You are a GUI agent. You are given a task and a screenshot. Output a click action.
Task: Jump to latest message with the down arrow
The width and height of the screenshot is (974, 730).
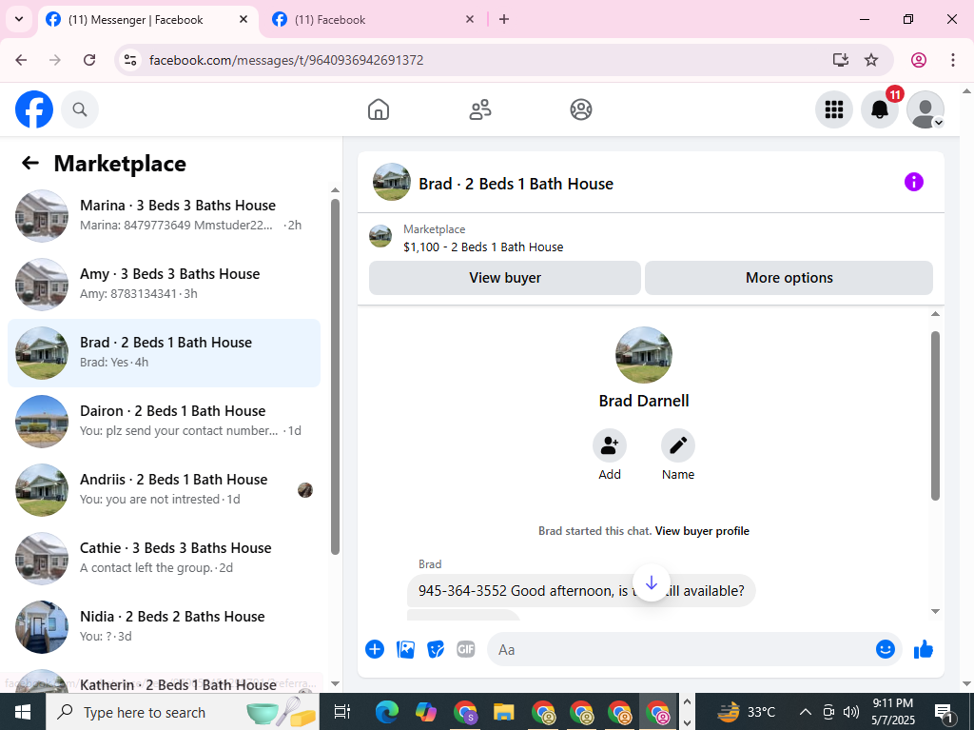[x=651, y=583]
